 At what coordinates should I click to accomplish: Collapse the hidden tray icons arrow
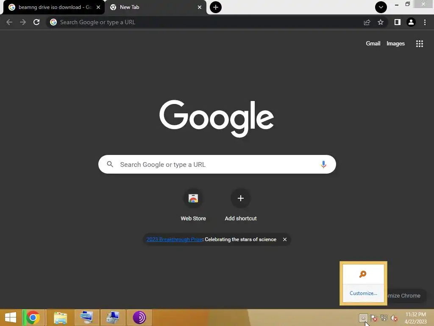(363, 318)
